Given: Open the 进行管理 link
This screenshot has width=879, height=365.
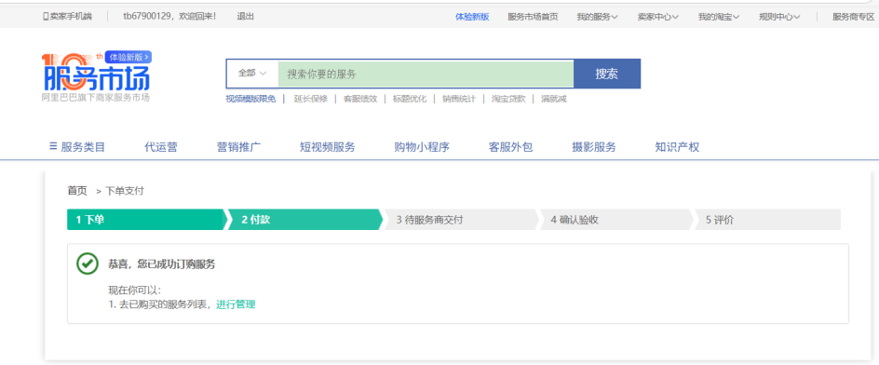Looking at the screenshot, I should click(236, 304).
